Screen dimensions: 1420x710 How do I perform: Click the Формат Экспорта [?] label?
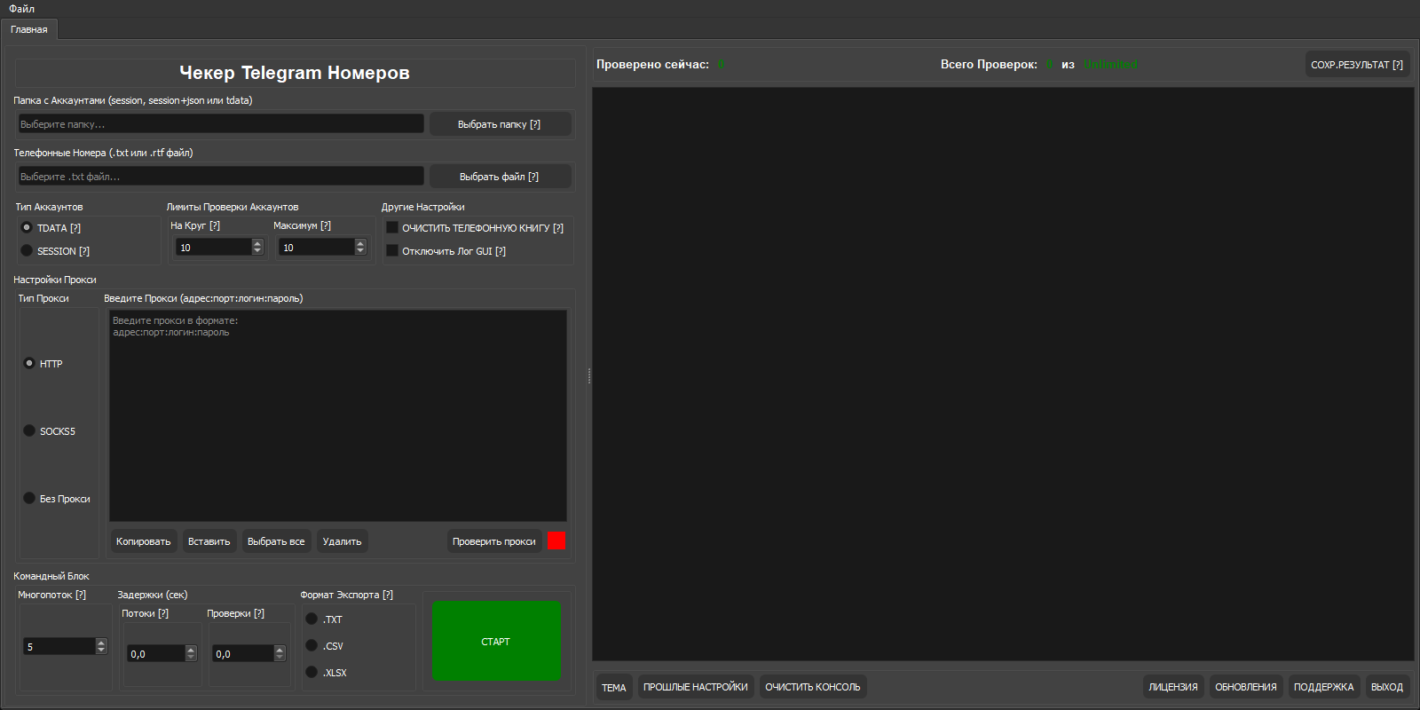346,595
